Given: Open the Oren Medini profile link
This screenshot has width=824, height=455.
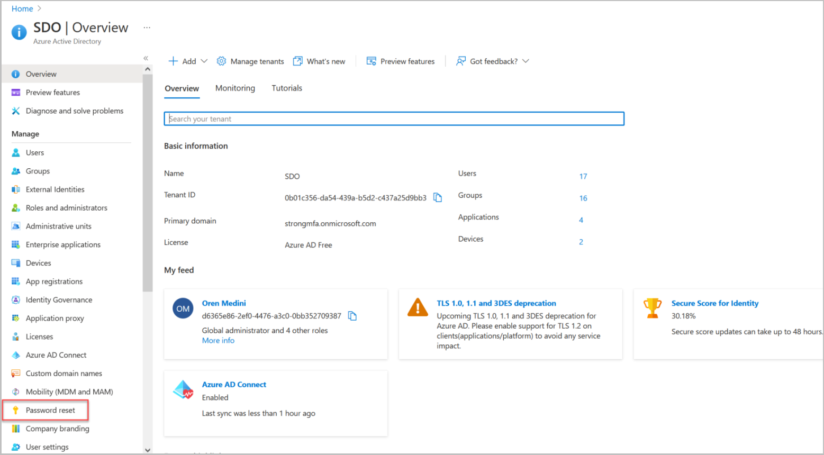Looking at the screenshot, I should pos(224,303).
